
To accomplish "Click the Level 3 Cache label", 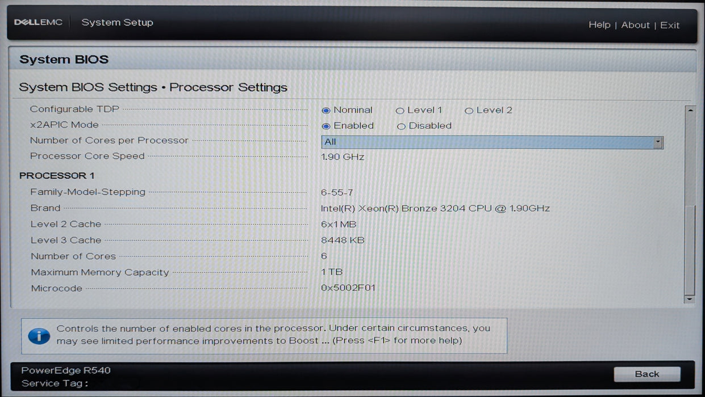I will click(66, 240).
